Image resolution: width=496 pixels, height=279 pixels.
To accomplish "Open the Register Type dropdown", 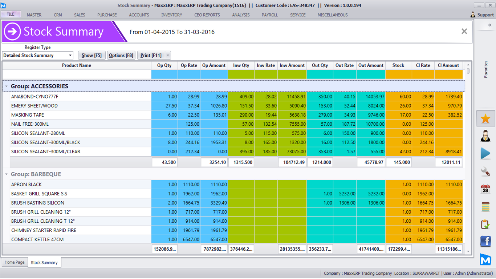I will pos(70,56).
